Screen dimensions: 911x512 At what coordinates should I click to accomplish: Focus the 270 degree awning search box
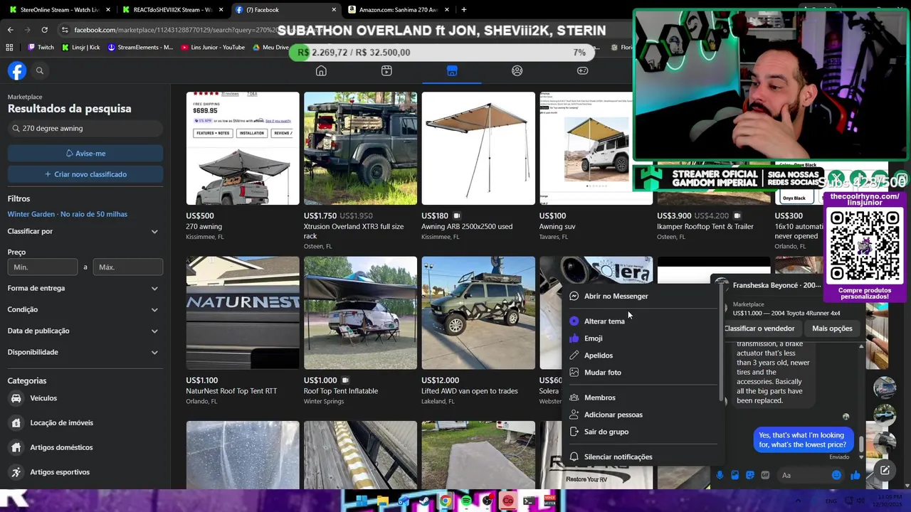85,129
